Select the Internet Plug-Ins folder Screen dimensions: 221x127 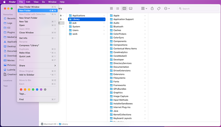coord(128,107)
